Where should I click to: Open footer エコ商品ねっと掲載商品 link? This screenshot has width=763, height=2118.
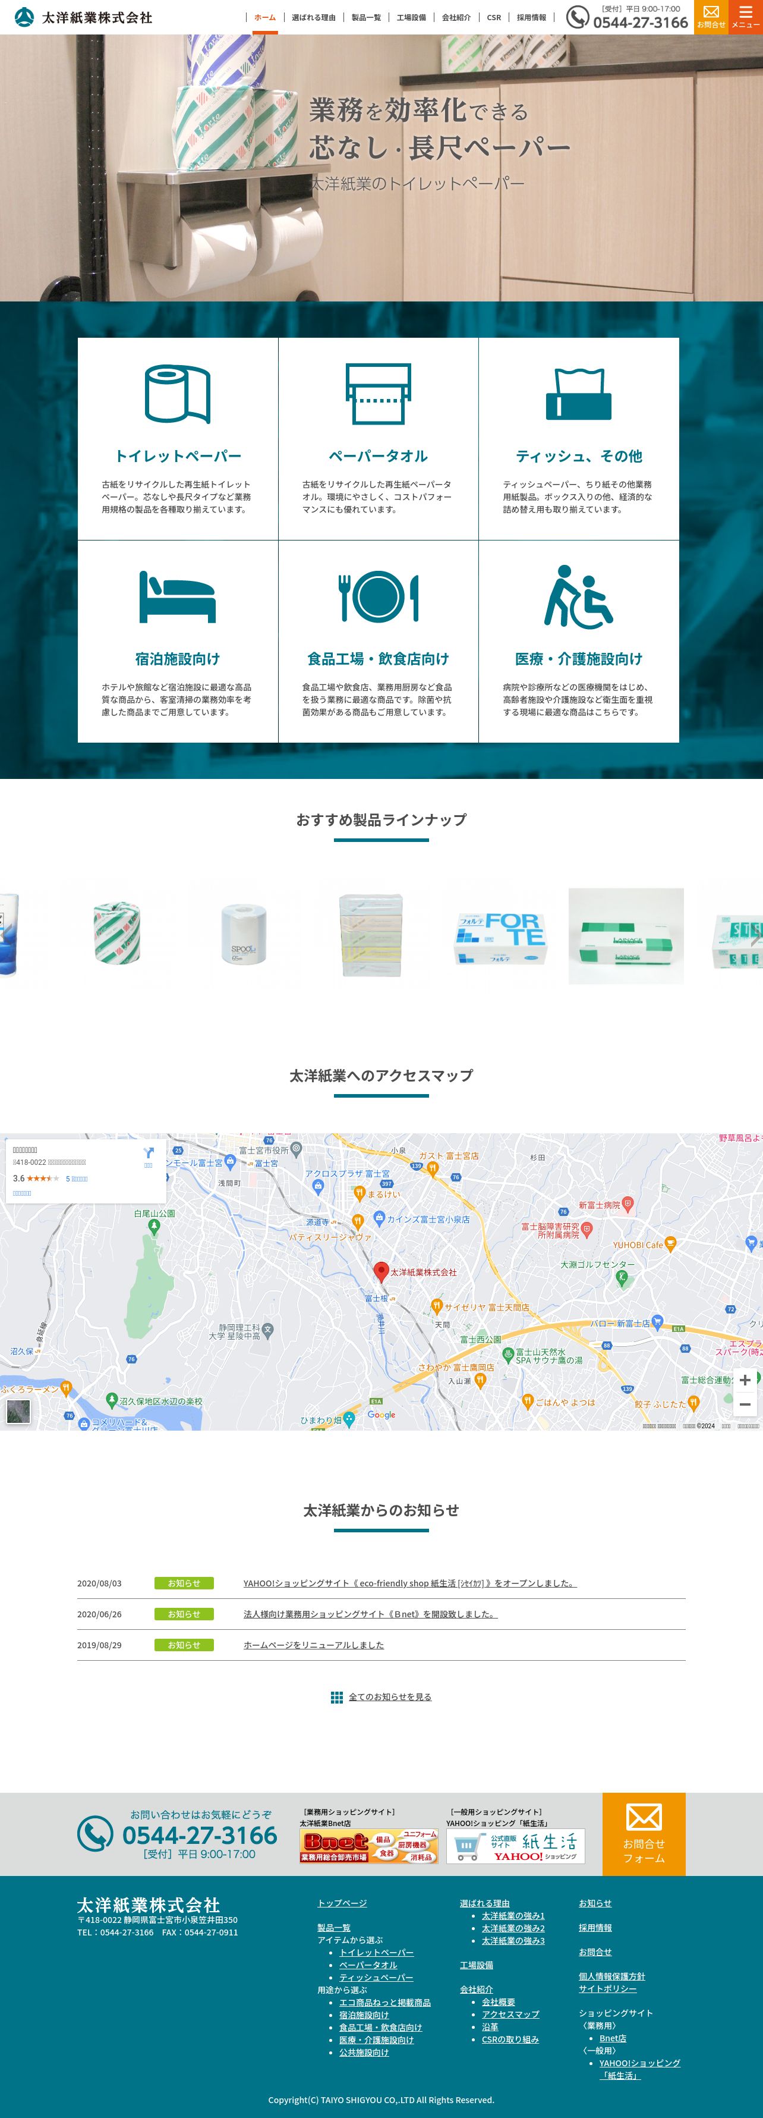click(385, 2002)
